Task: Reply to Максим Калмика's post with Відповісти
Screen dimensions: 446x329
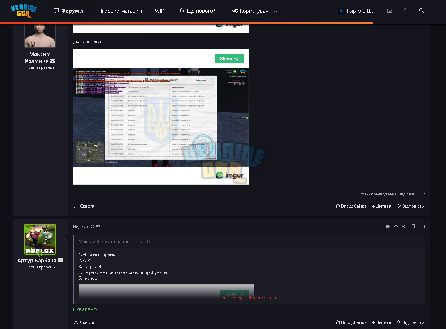Action: [x=411, y=206]
